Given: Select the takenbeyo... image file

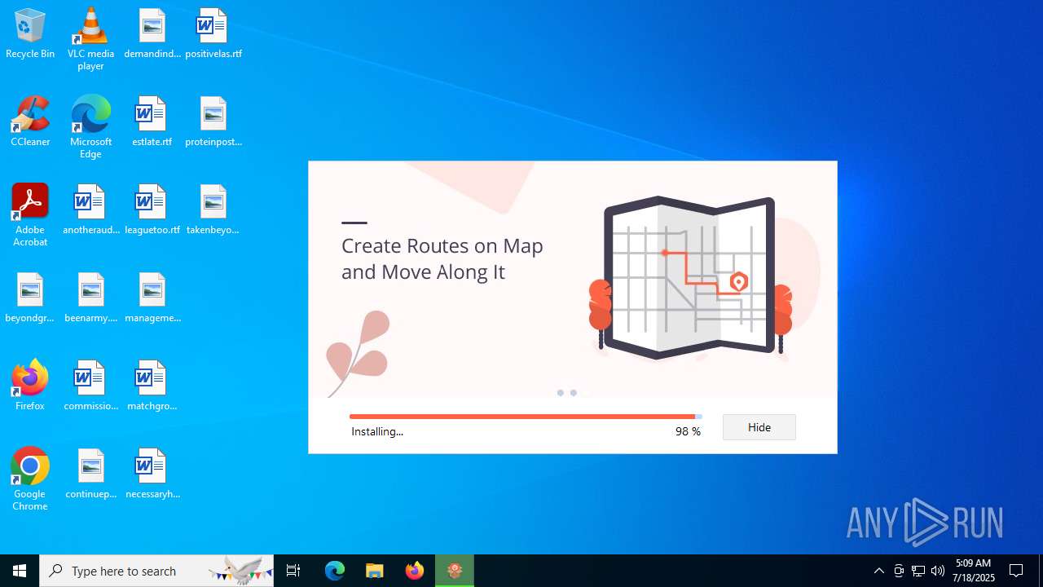Looking at the screenshot, I should click(213, 210).
